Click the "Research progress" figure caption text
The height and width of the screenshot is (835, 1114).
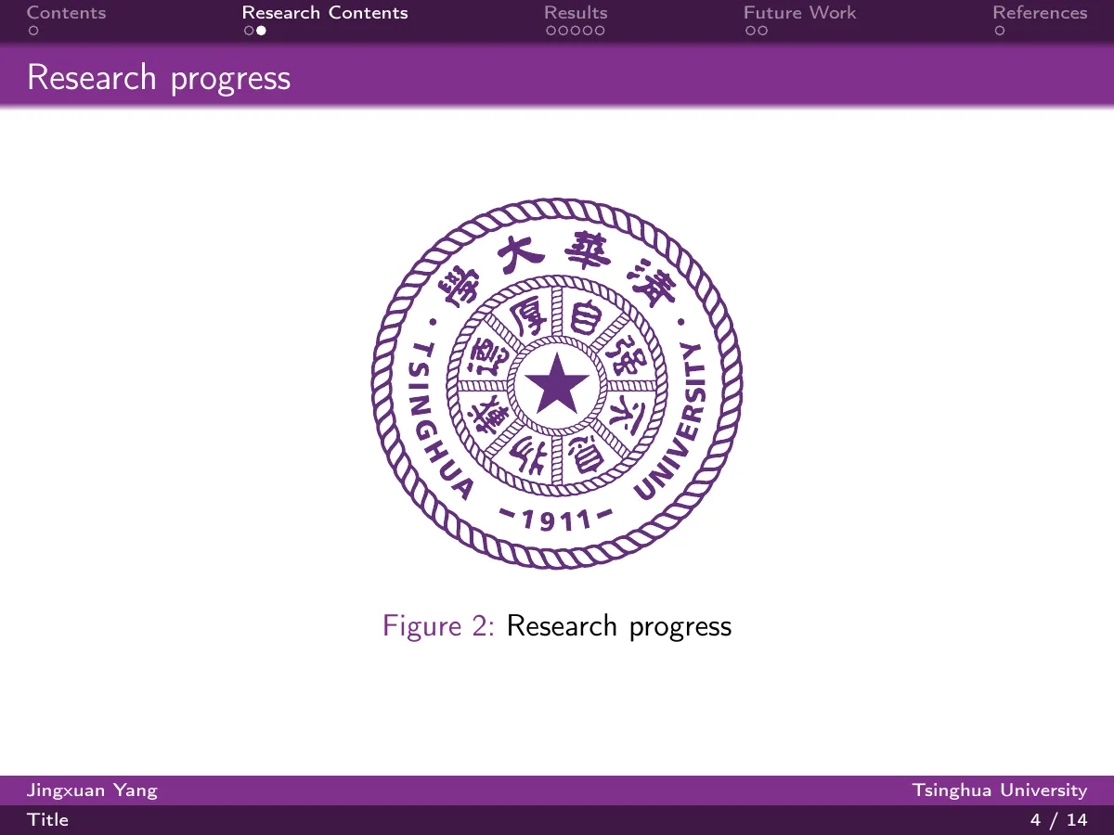(619, 627)
